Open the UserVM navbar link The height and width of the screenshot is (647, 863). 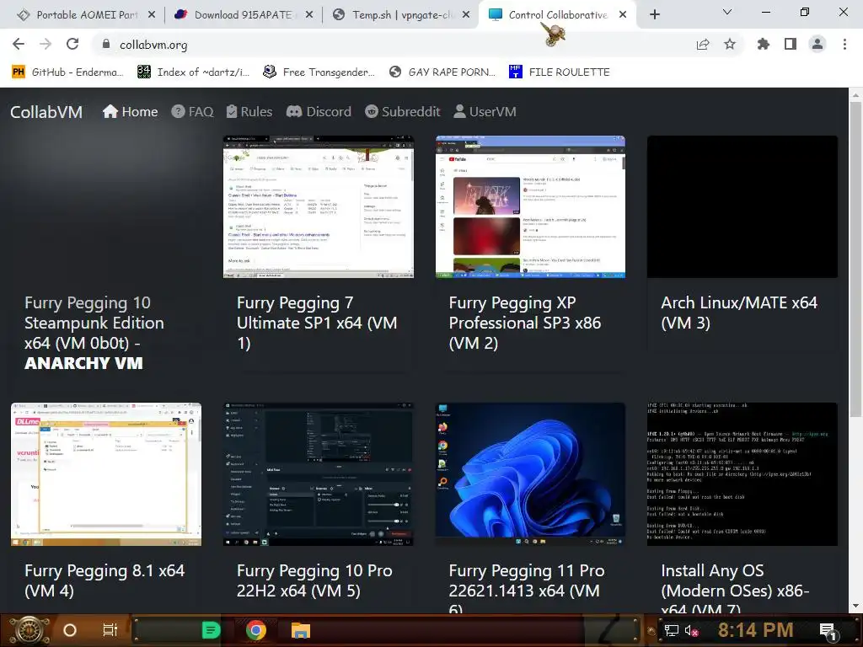[x=485, y=112]
